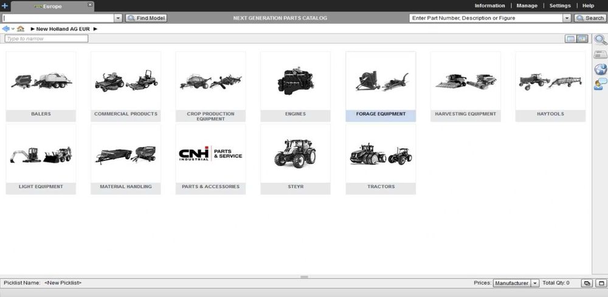Click the ENGINES label
This screenshot has width=608, height=297.
pyautogui.click(x=295, y=114)
